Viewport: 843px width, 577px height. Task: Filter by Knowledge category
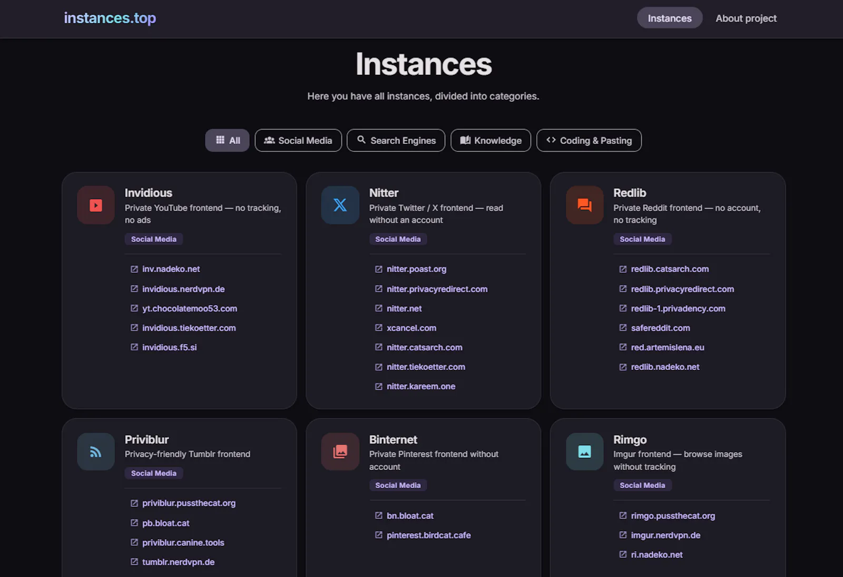[491, 140]
